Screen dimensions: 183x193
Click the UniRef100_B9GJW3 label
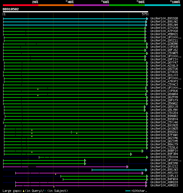(x=164, y=170)
